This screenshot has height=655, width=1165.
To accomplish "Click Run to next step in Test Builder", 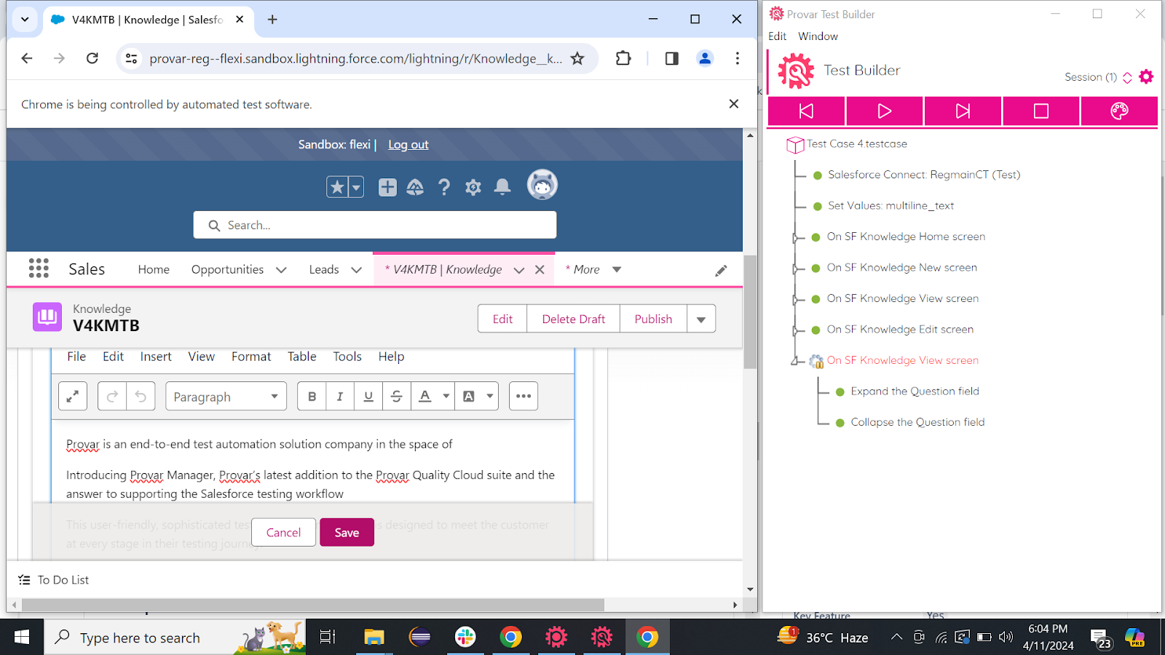I will click(963, 111).
